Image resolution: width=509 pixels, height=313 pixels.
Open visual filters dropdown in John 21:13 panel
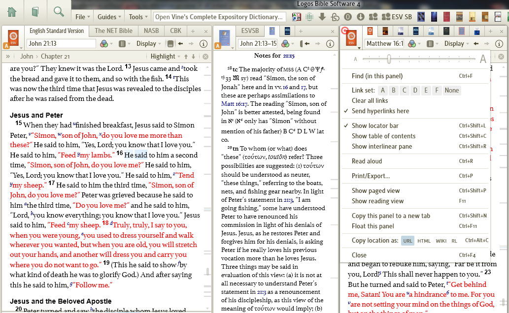[x=106, y=43]
